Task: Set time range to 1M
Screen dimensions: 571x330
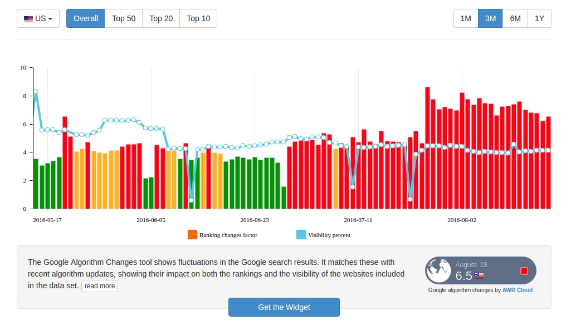Action: tap(466, 18)
